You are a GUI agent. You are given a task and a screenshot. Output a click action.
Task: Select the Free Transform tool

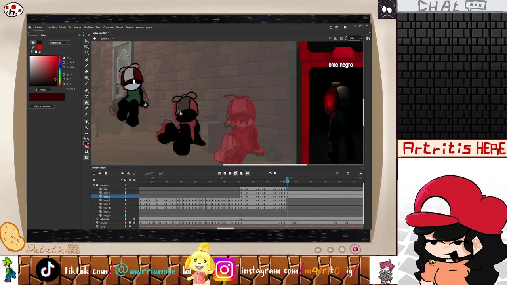[x=86, y=47]
